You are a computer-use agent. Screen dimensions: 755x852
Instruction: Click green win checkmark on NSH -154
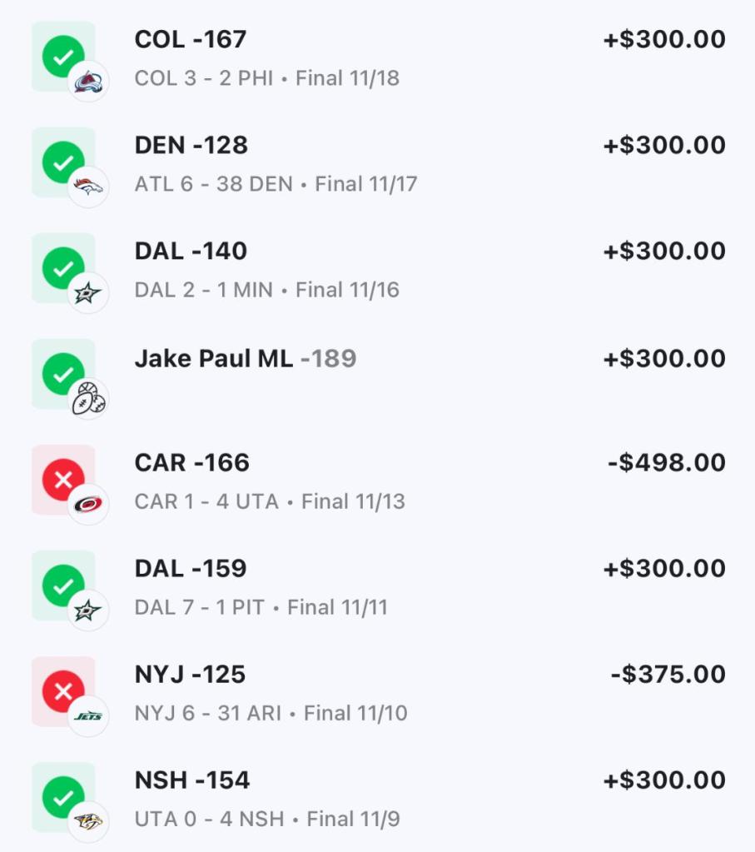click(x=62, y=797)
